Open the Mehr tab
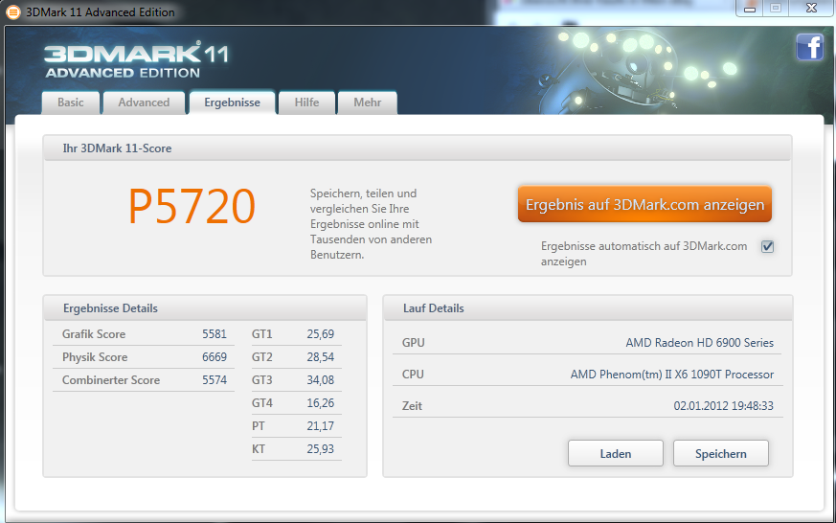The width and height of the screenshot is (836, 523). tap(368, 102)
